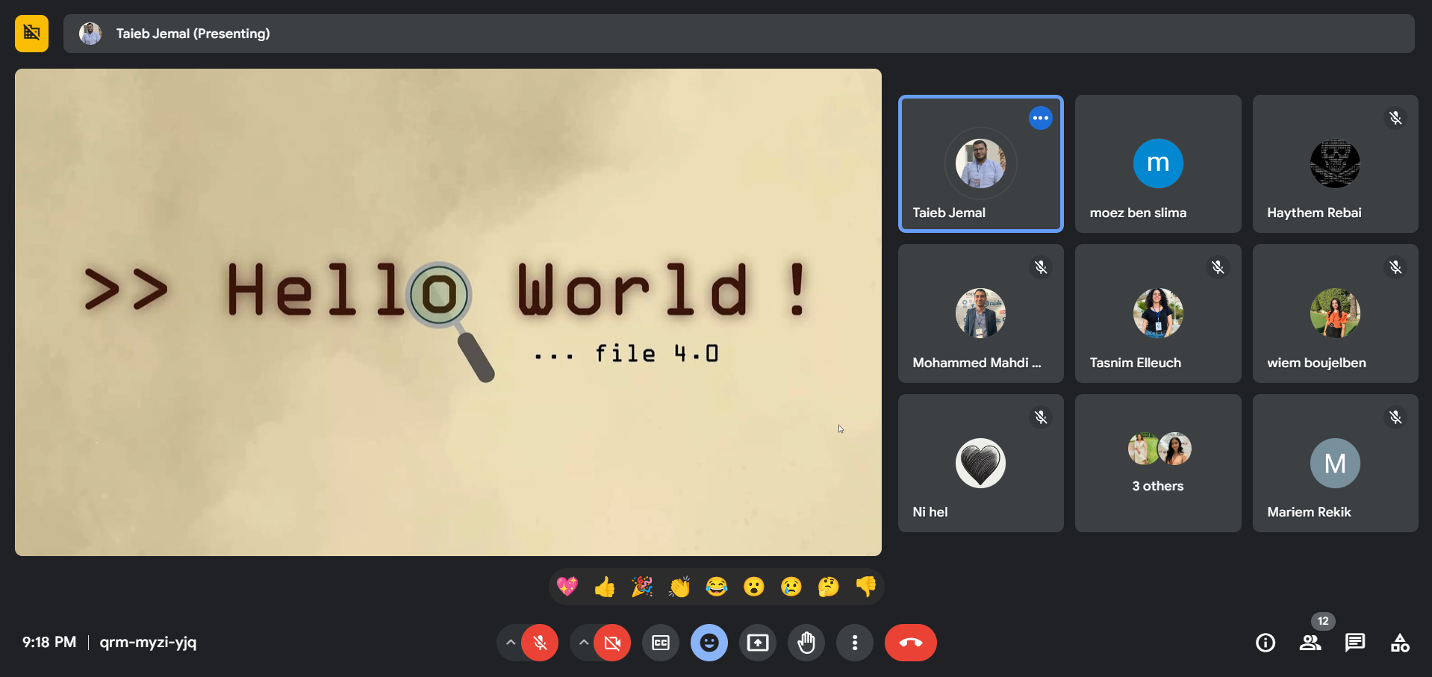Select the Taieb Jemal participant tile
Viewport: 1432px width, 677px height.
point(980,163)
